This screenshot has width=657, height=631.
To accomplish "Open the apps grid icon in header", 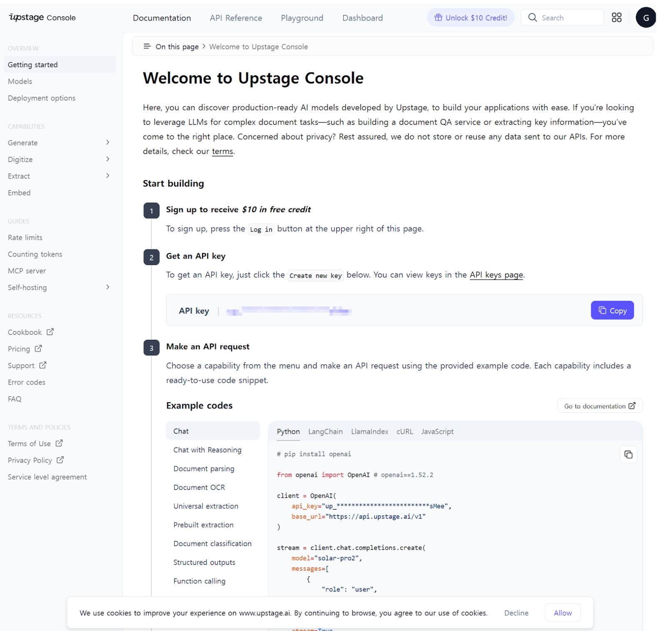I will pos(616,17).
